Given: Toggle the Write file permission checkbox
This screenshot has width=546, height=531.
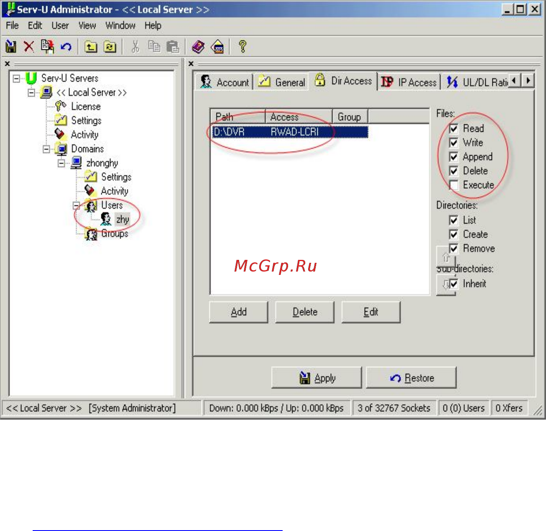Looking at the screenshot, I should click(x=453, y=143).
